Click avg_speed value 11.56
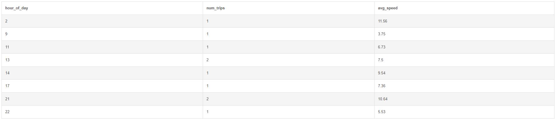The height and width of the screenshot is (121, 556). 382,21
